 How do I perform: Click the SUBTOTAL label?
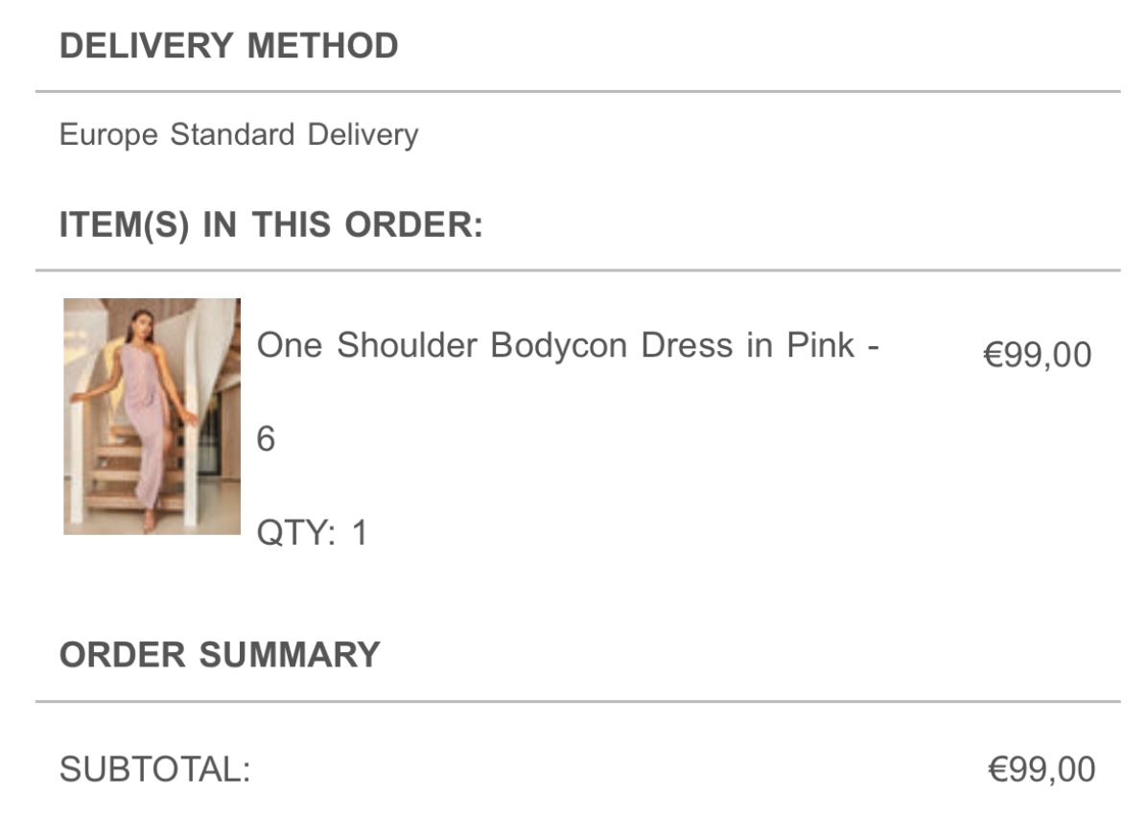(154, 769)
